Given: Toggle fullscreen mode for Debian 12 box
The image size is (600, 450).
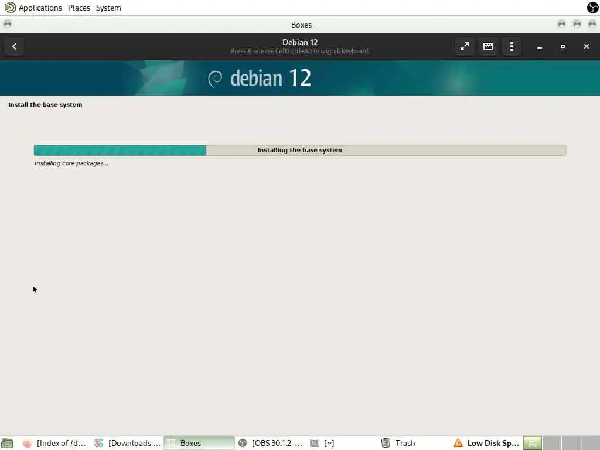Looking at the screenshot, I should pos(464,46).
